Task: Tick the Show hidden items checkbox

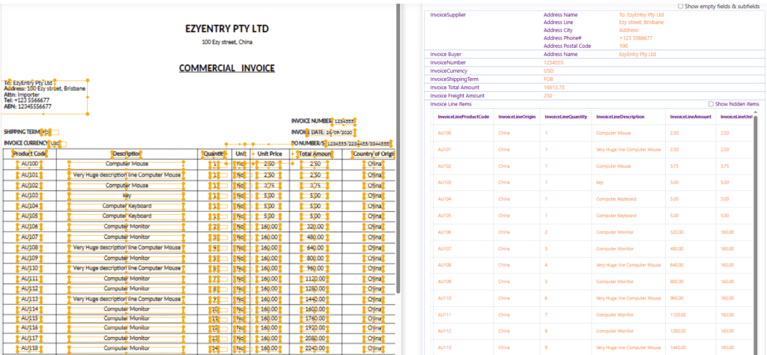Action: 711,104
